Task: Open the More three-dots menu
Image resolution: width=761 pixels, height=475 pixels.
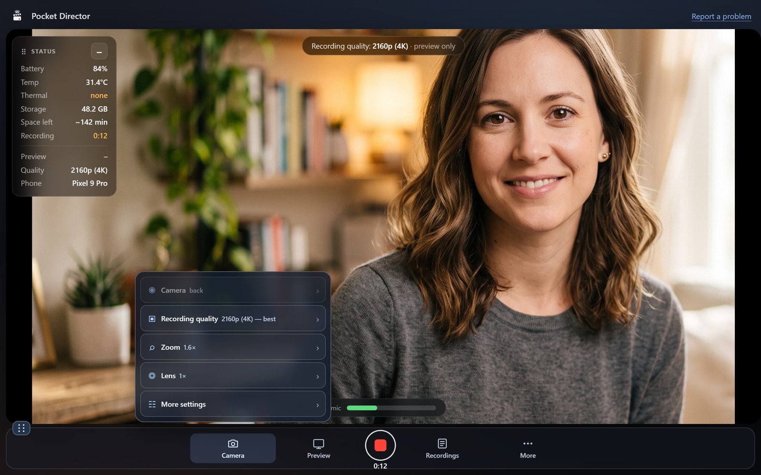Action: click(x=528, y=444)
